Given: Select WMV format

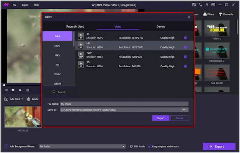Looking at the screenshot, I should (x=57, y=74).
